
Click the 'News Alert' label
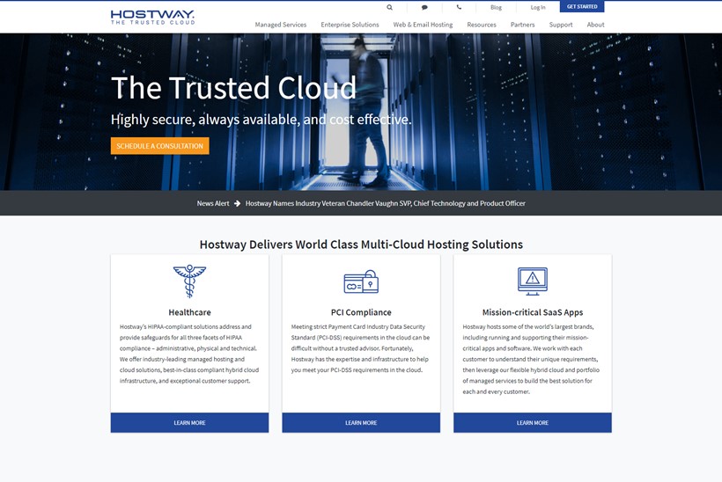tap(213, 203)
